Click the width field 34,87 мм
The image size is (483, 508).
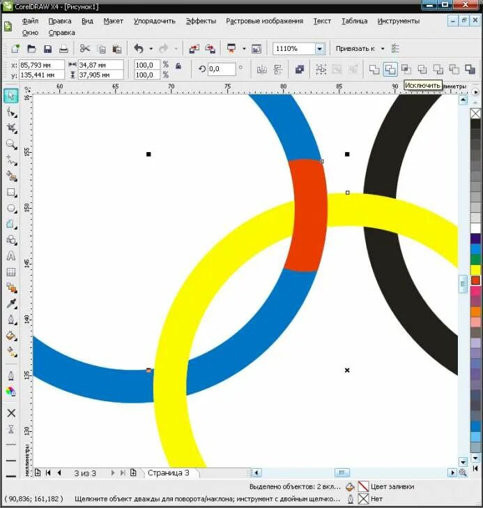point(100,65)
